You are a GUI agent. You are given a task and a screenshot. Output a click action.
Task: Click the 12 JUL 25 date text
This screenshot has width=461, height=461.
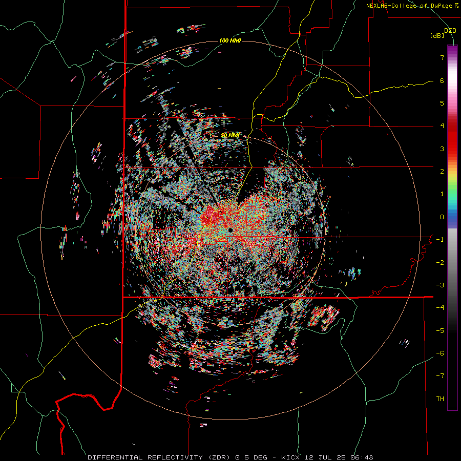(x=326, y=457)
